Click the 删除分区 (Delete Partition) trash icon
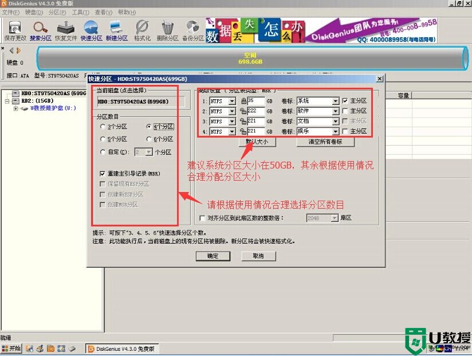472x356 pixels. pos(167,29)
